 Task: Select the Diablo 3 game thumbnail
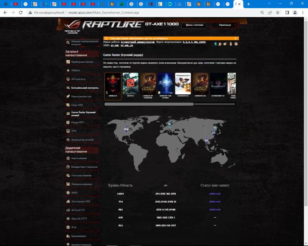(113, 86)
